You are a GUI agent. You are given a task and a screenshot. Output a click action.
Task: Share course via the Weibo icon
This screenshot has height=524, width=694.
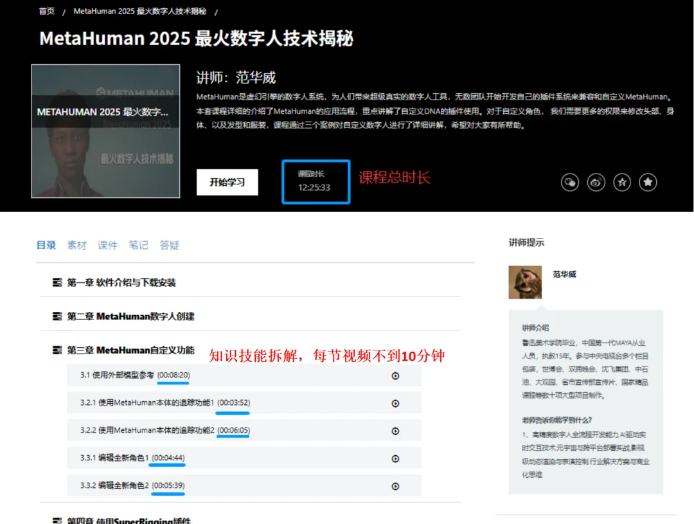pyautogui.click(x=596, y=182)
